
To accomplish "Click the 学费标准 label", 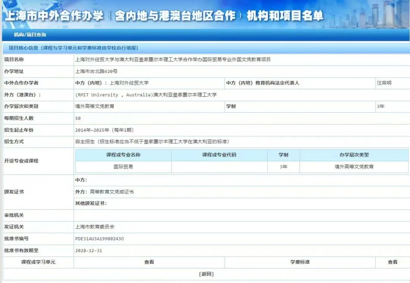I will tap(300, 262).
